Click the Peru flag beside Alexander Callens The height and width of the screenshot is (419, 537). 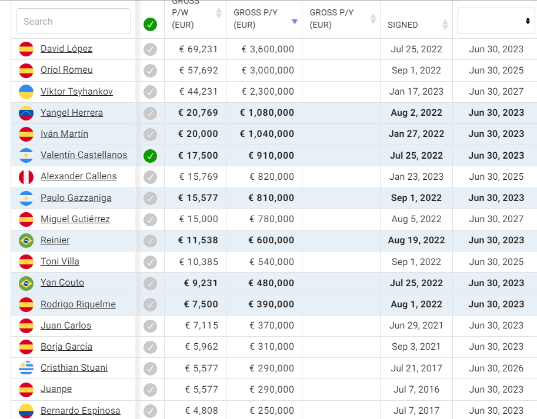pyautogui.click(x=26, y=176)
